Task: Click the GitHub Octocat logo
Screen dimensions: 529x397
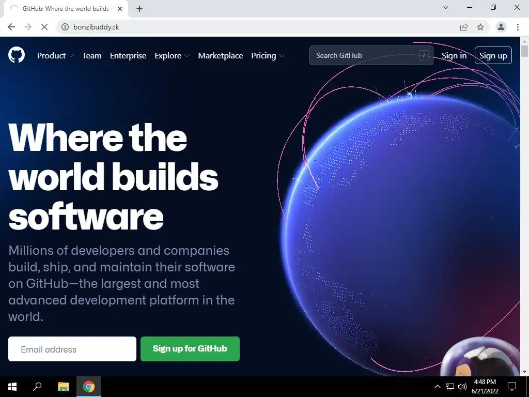Action: 17,55
